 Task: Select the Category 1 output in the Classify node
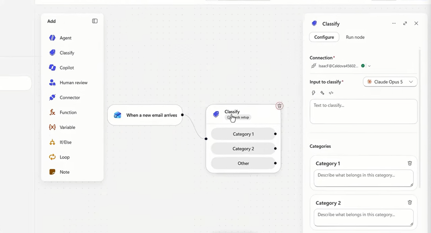[243, 134]
